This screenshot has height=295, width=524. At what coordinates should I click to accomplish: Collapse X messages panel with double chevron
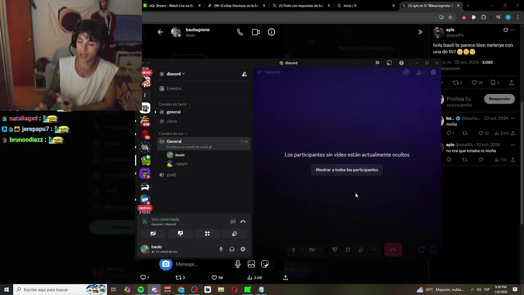pyautogui.click(x=420, y=32)
